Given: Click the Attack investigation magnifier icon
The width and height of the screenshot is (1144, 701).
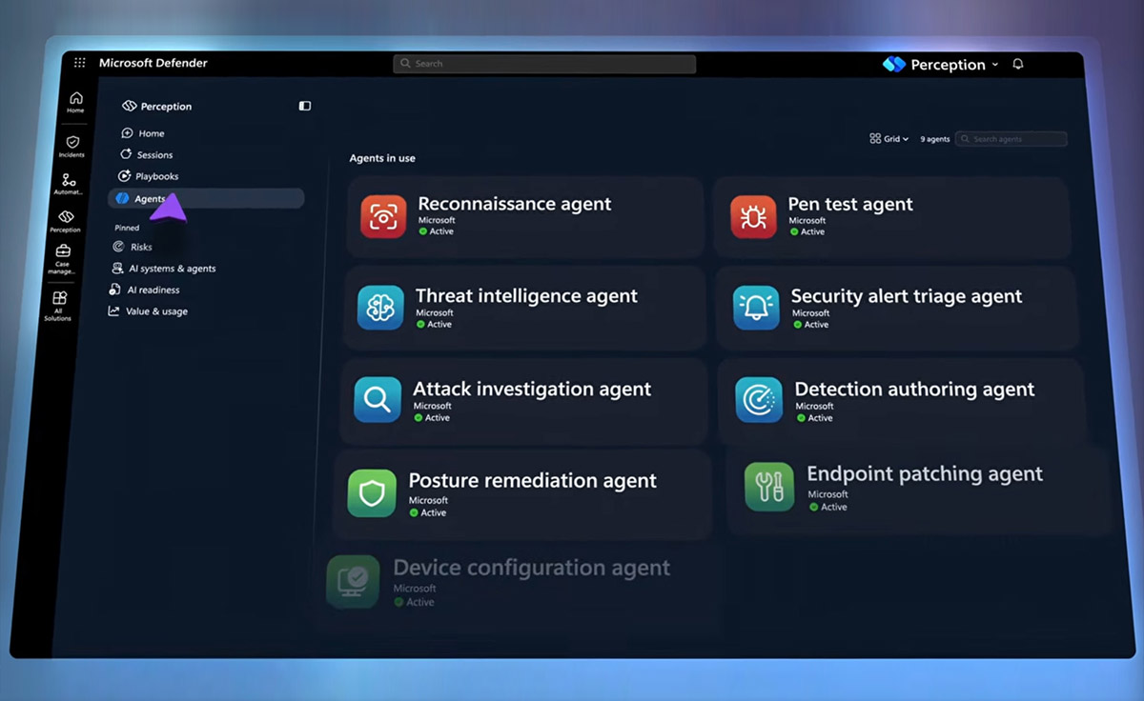Looking at the screenshot, I should [x=378, y=400].
